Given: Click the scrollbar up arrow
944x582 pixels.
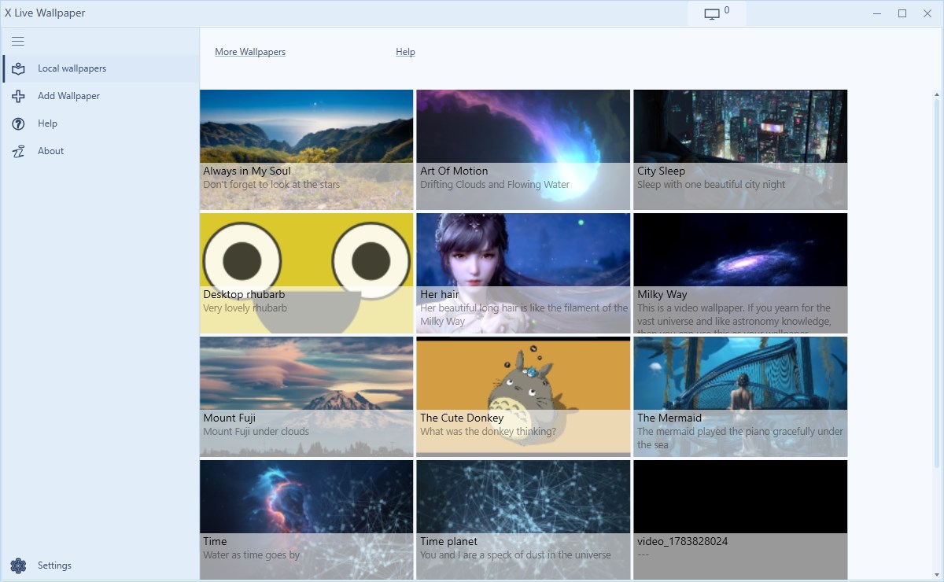Looking at the screenshot, I should 938,94.
